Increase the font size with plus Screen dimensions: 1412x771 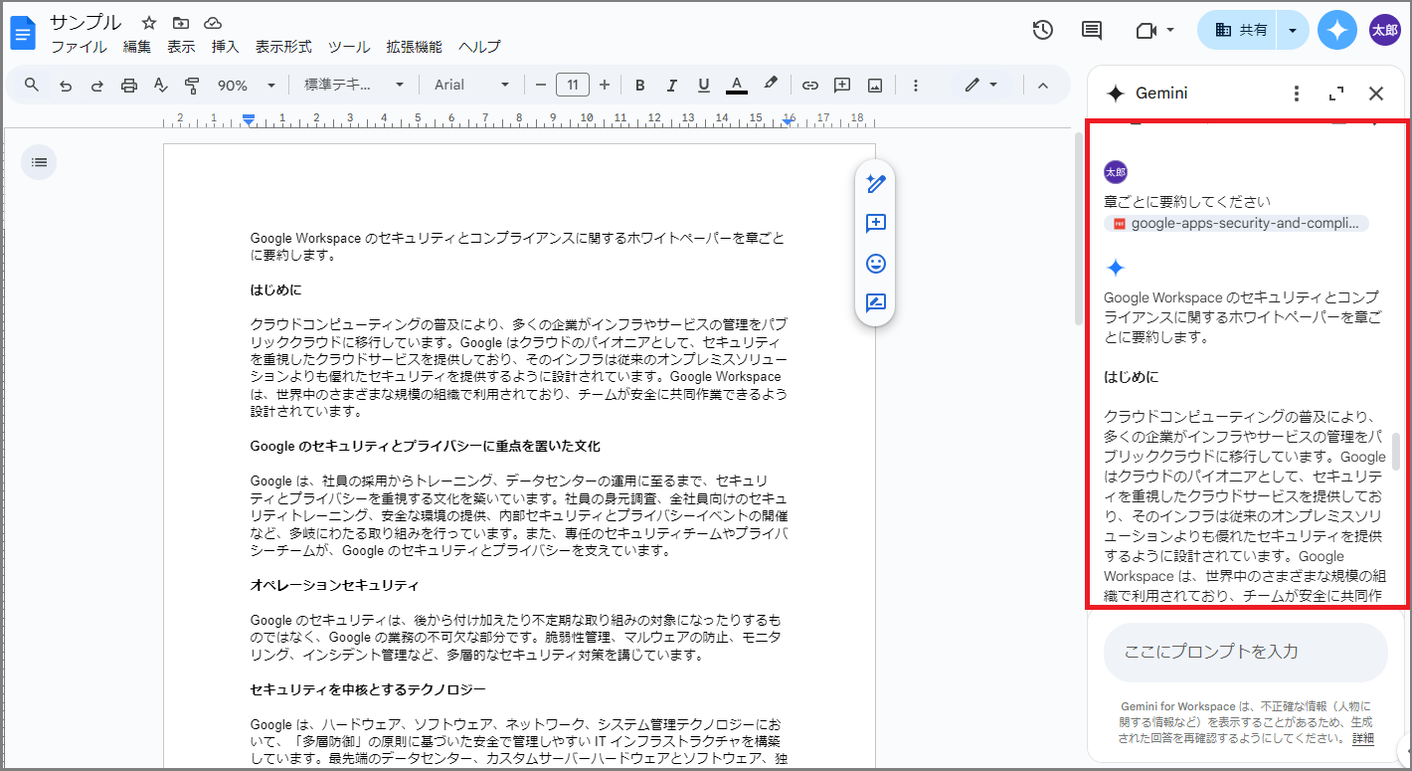605,85
